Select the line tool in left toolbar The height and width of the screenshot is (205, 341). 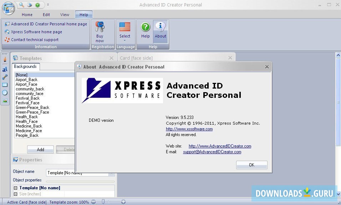(5, 77)
